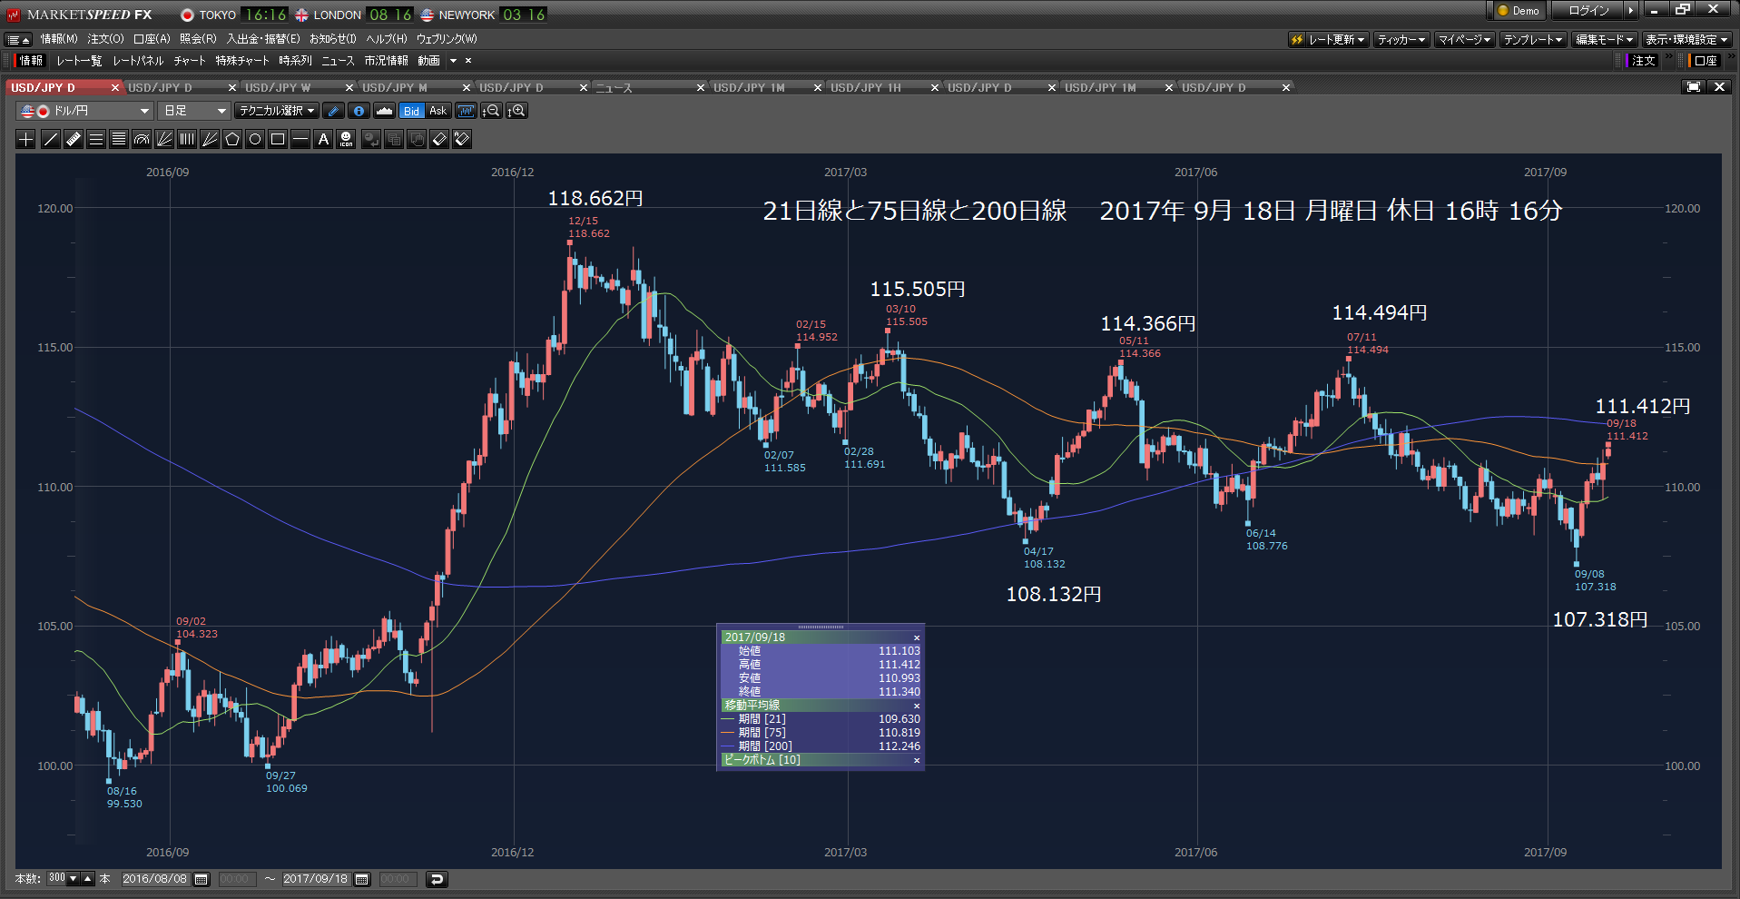Select the Gann fan angle tool
This screenshot has width=1740, height=899.
[210, 139]
